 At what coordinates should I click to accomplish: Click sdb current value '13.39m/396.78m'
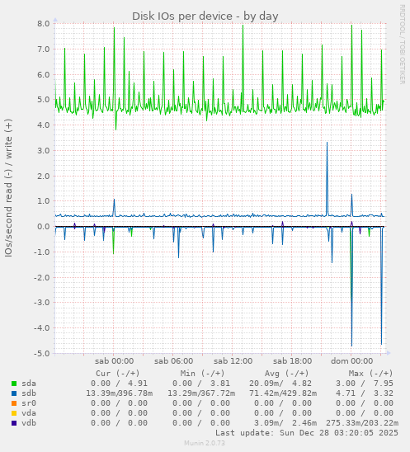(120, 393)
